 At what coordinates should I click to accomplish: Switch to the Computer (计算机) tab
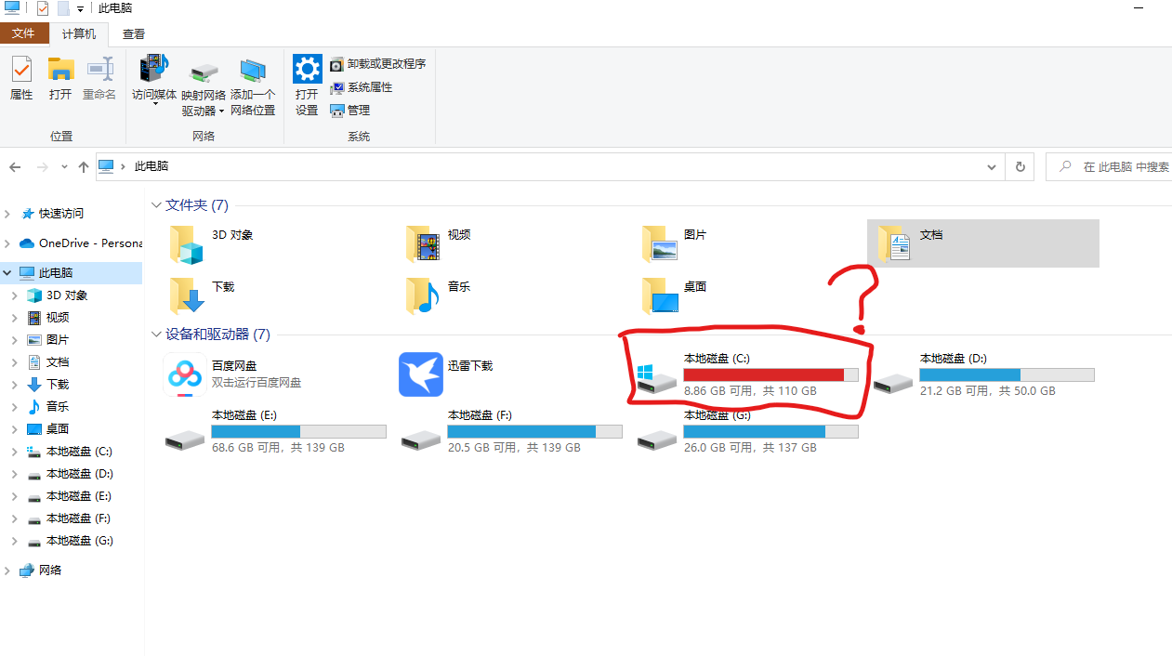click(79, 33)
